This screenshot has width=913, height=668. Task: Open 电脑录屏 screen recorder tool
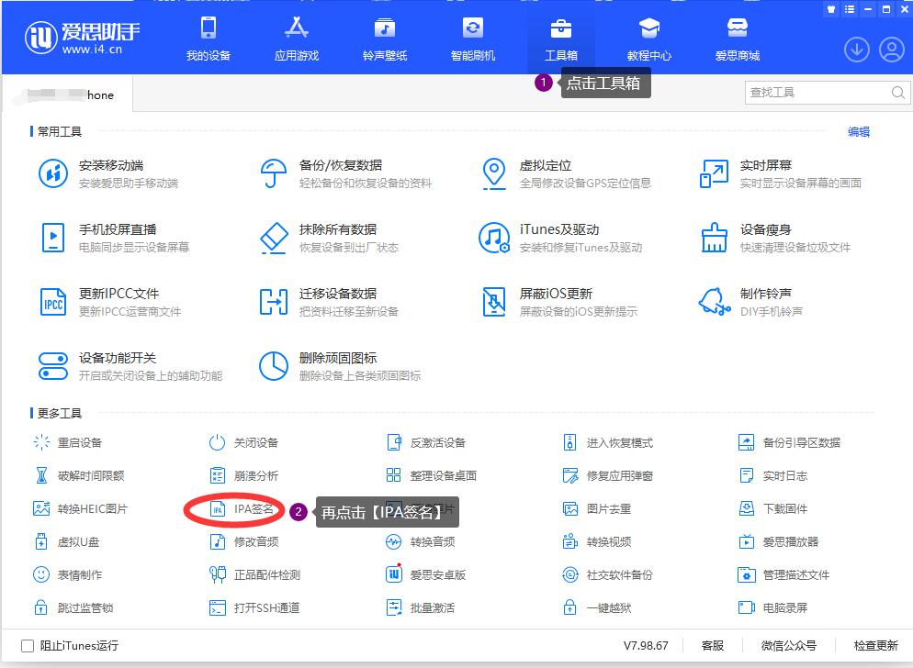click(x=772, y=608)
